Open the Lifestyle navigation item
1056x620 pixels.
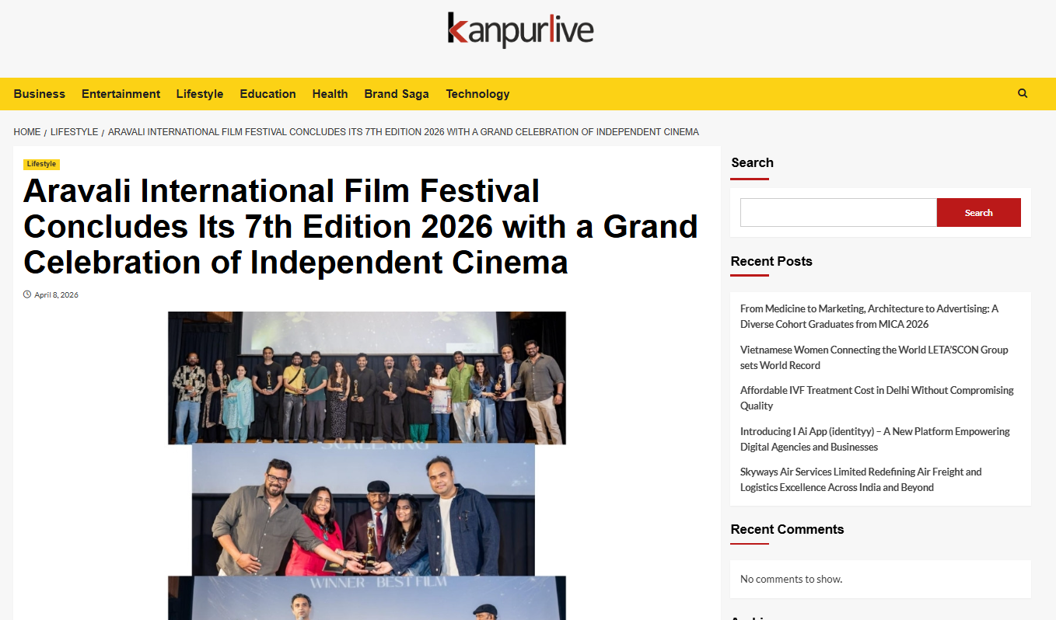(200, 94)
